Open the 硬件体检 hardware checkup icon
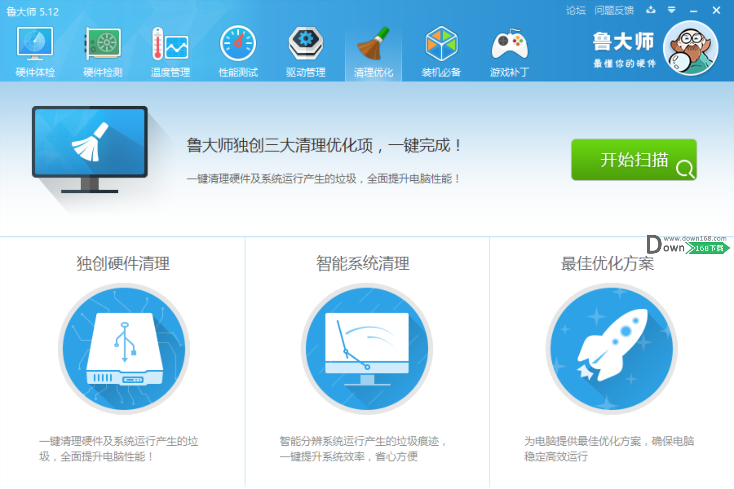 click(35, 51)
